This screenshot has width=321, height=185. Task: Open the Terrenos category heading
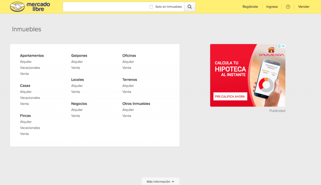pyautogui.click(x=129, y=80)
